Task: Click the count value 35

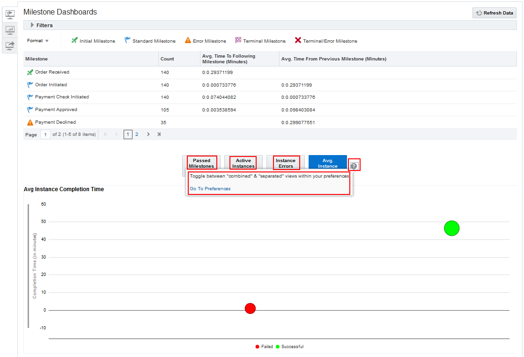Action: [x=163, y=122]
